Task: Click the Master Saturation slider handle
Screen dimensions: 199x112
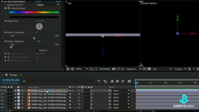Action: 34,38
